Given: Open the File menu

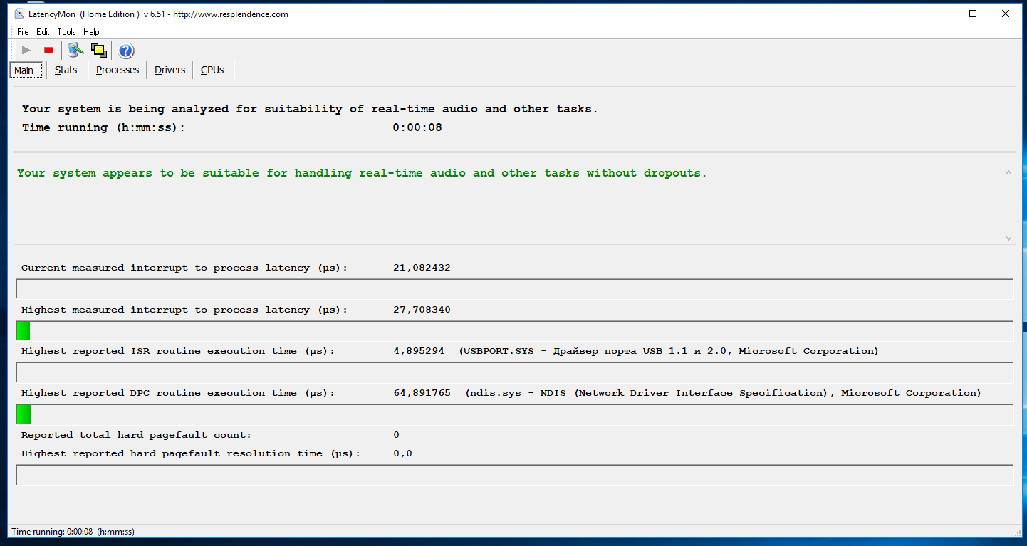Looking at the screenshot, I should pos(23,32).
